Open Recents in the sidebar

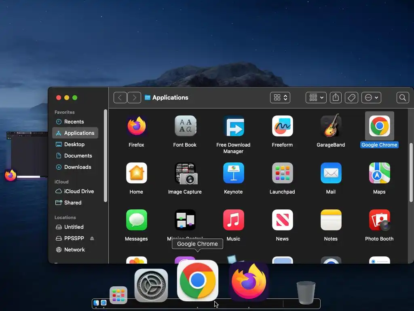(75, 121)
